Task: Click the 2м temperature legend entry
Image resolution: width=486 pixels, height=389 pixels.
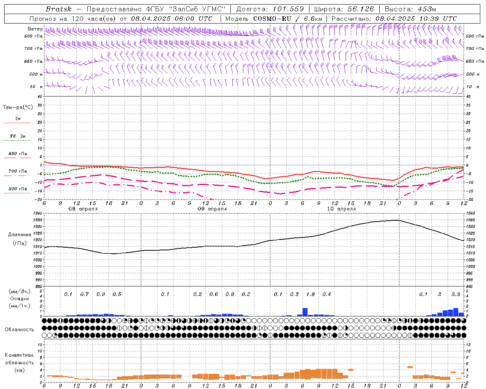Action: point(18,119)
